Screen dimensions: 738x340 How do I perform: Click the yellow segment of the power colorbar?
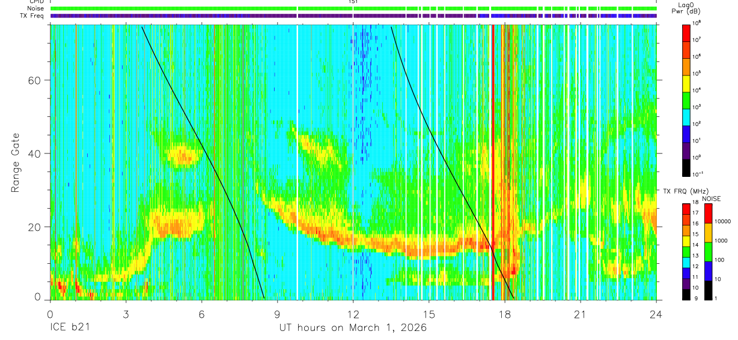[x=687, y=83]
